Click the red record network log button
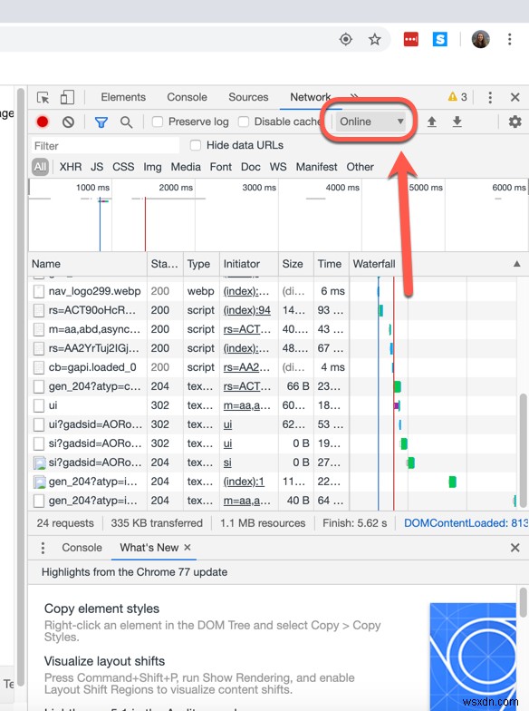The image size is (529, 711). pyautogui.click(x=43, y=122)
